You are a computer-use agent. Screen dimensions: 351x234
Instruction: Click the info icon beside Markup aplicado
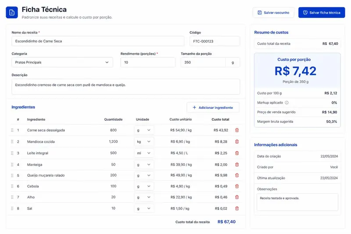[287, 103]
